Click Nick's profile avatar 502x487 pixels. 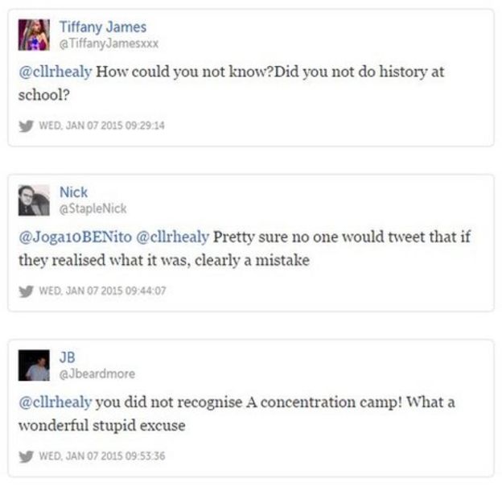[33, 200]
